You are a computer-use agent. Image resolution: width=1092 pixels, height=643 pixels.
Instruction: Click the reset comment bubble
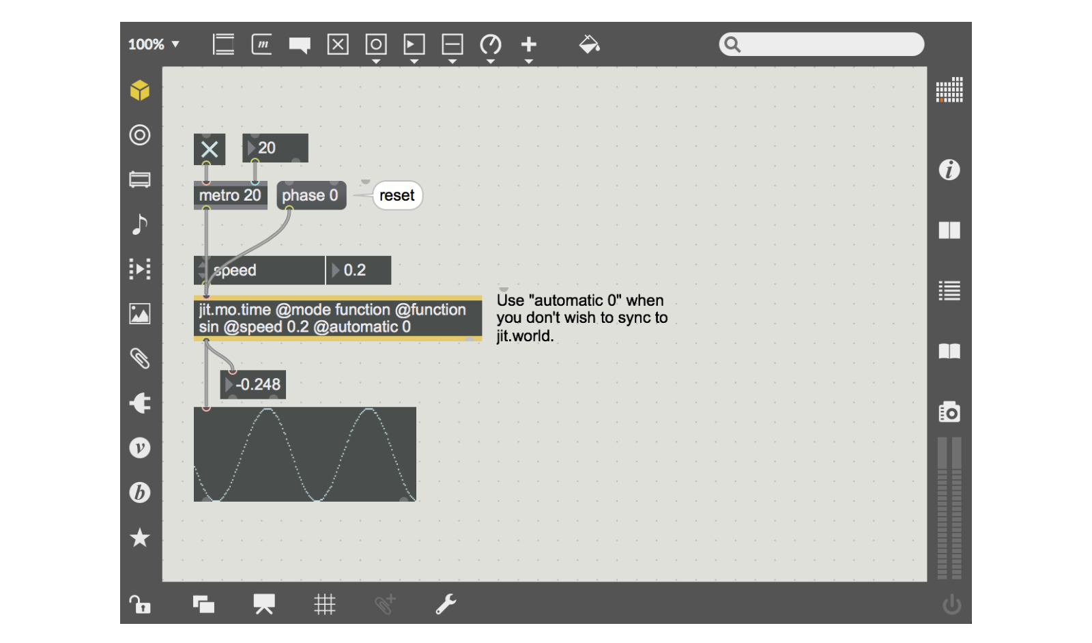[397, 196]
